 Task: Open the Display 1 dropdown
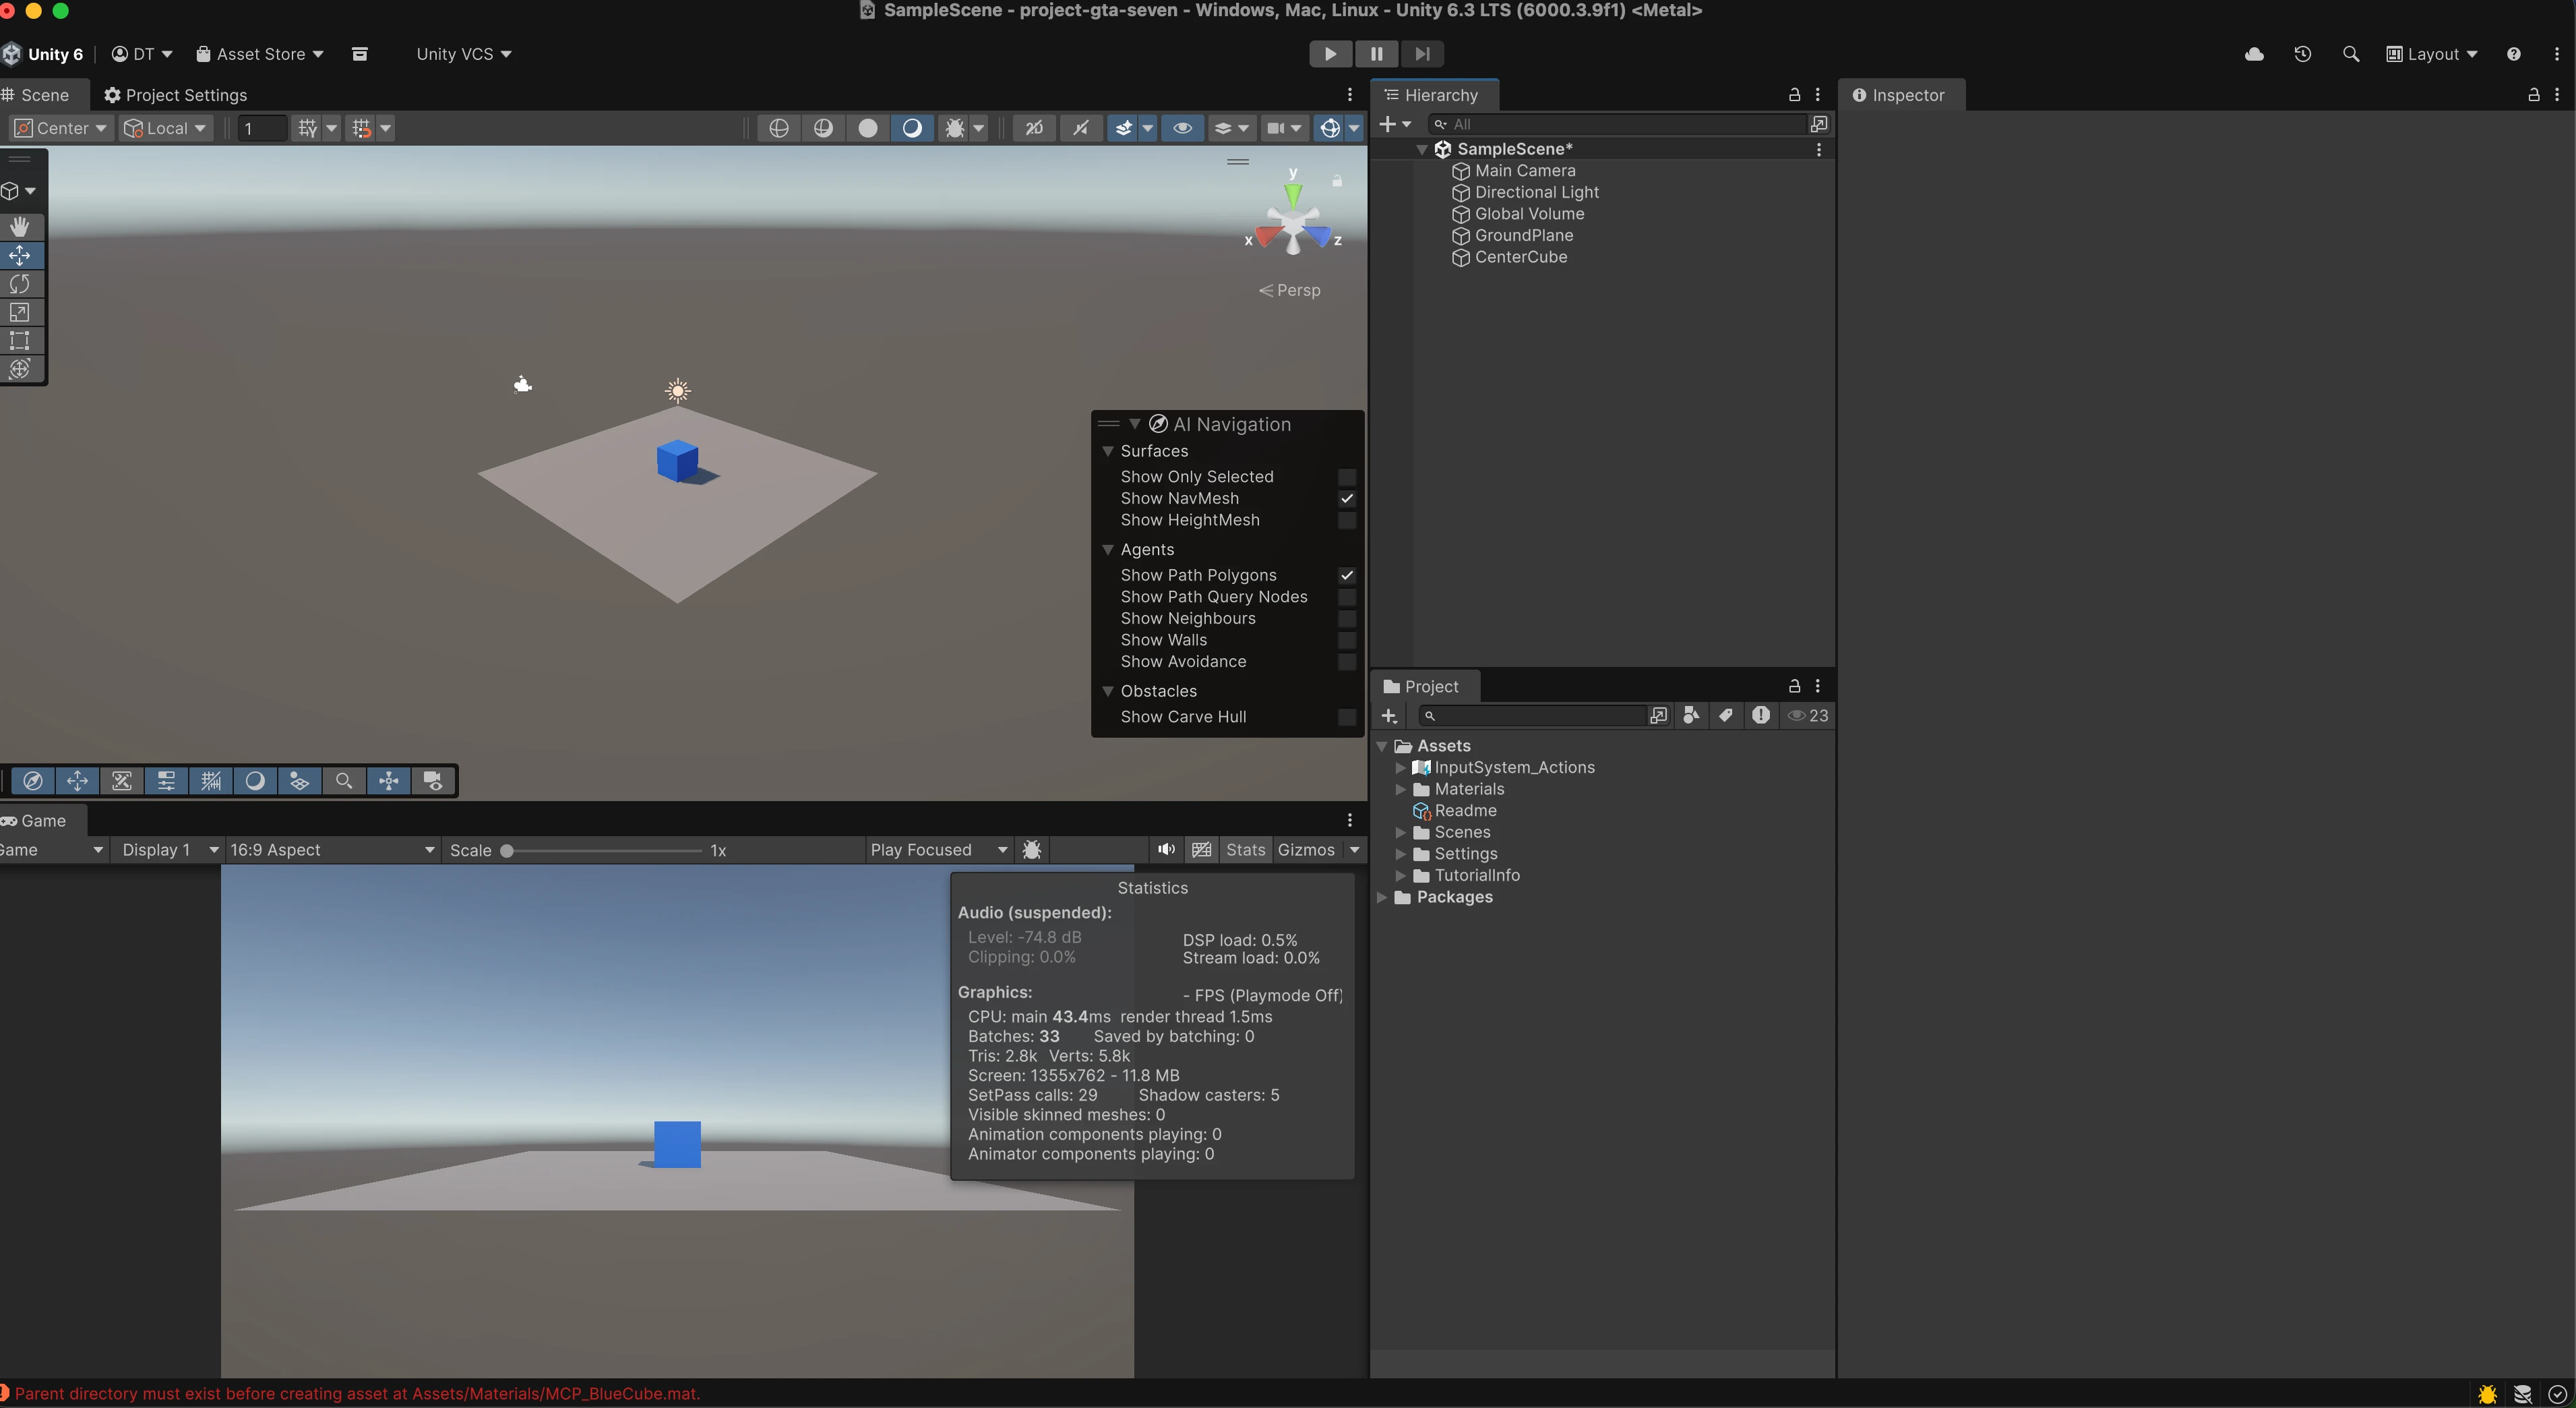coord(169,850)
